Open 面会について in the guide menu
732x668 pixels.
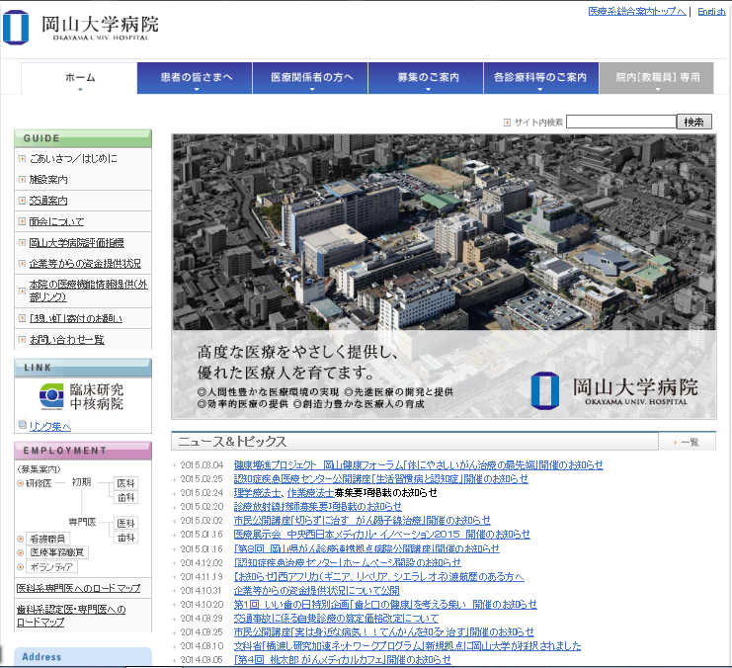pos(57,221)
